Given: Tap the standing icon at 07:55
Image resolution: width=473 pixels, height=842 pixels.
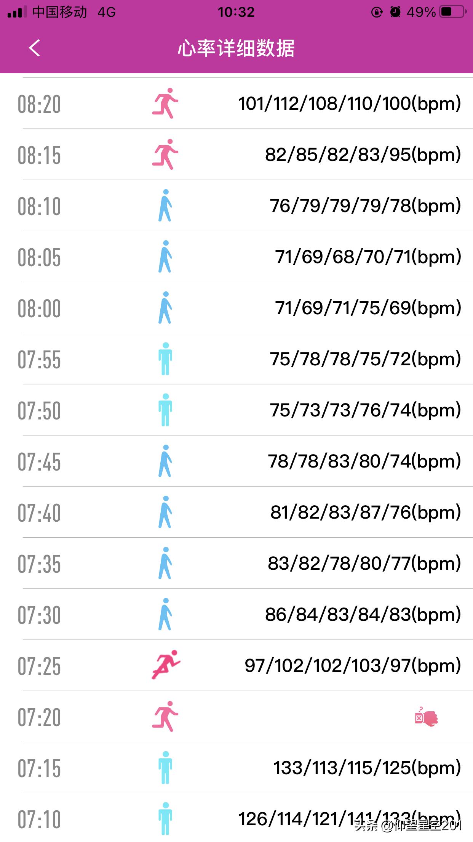Looking at the screenshot, I should point(165,359).
